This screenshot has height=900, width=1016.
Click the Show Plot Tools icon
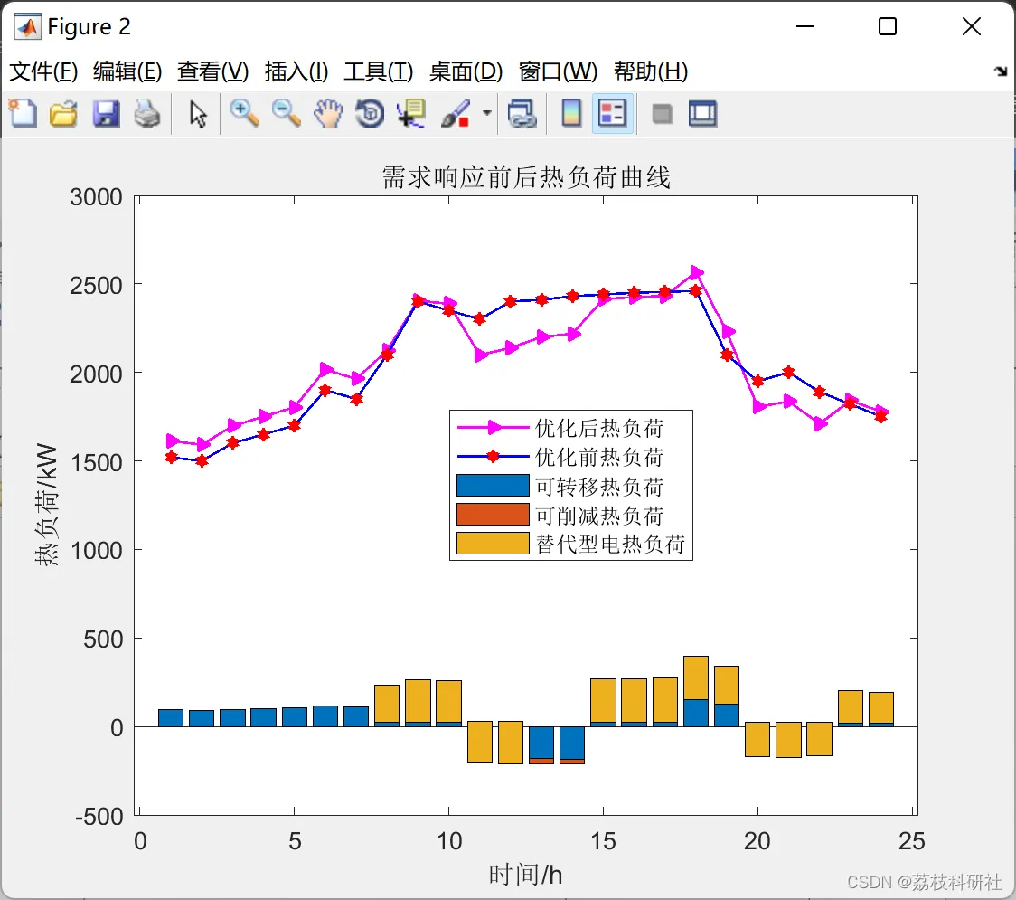(703, 113)
